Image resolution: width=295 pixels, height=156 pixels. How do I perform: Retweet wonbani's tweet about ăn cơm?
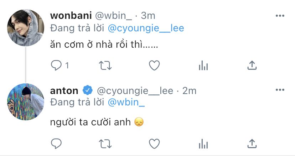[105, 66]
